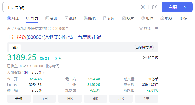The width and height of the screenshot is (195, 105).
Task: Clear the search box with the X icon
Action: [x=143, y=7]
